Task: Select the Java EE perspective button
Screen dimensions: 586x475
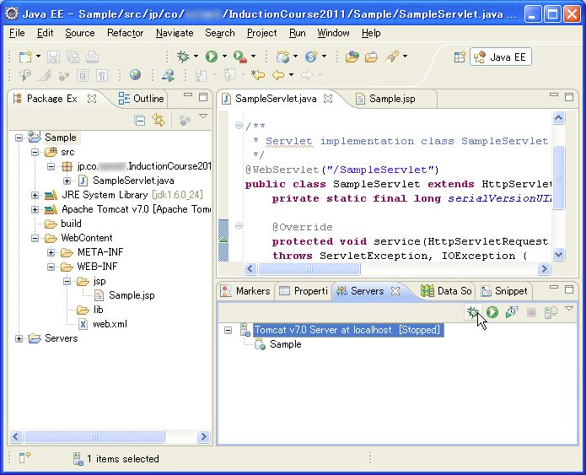Action: point(500,57)
